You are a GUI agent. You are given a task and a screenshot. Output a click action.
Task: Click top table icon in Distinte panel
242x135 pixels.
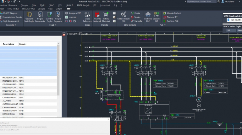(x=114, y=13)
